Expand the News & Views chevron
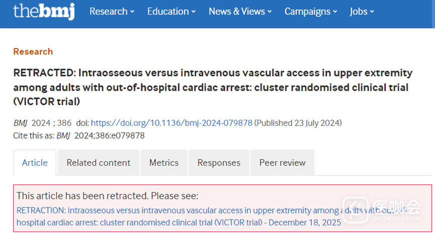435x234 pixels. pyautogui.click(x=270, y=12)
